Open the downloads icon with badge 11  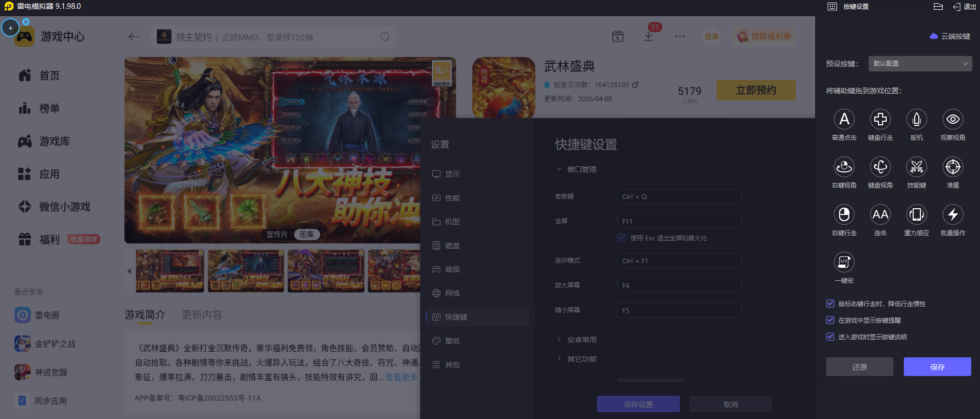pos(648,36)
